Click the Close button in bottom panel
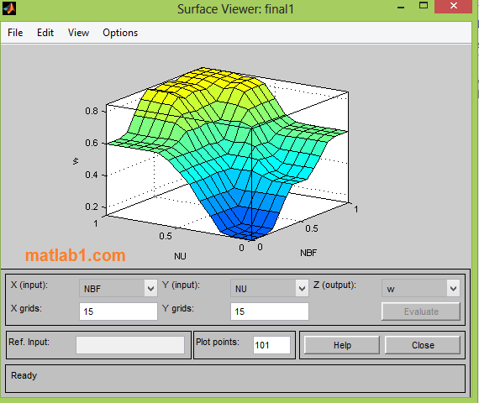Screen dimensions: 479x403 tap(423, 345)
